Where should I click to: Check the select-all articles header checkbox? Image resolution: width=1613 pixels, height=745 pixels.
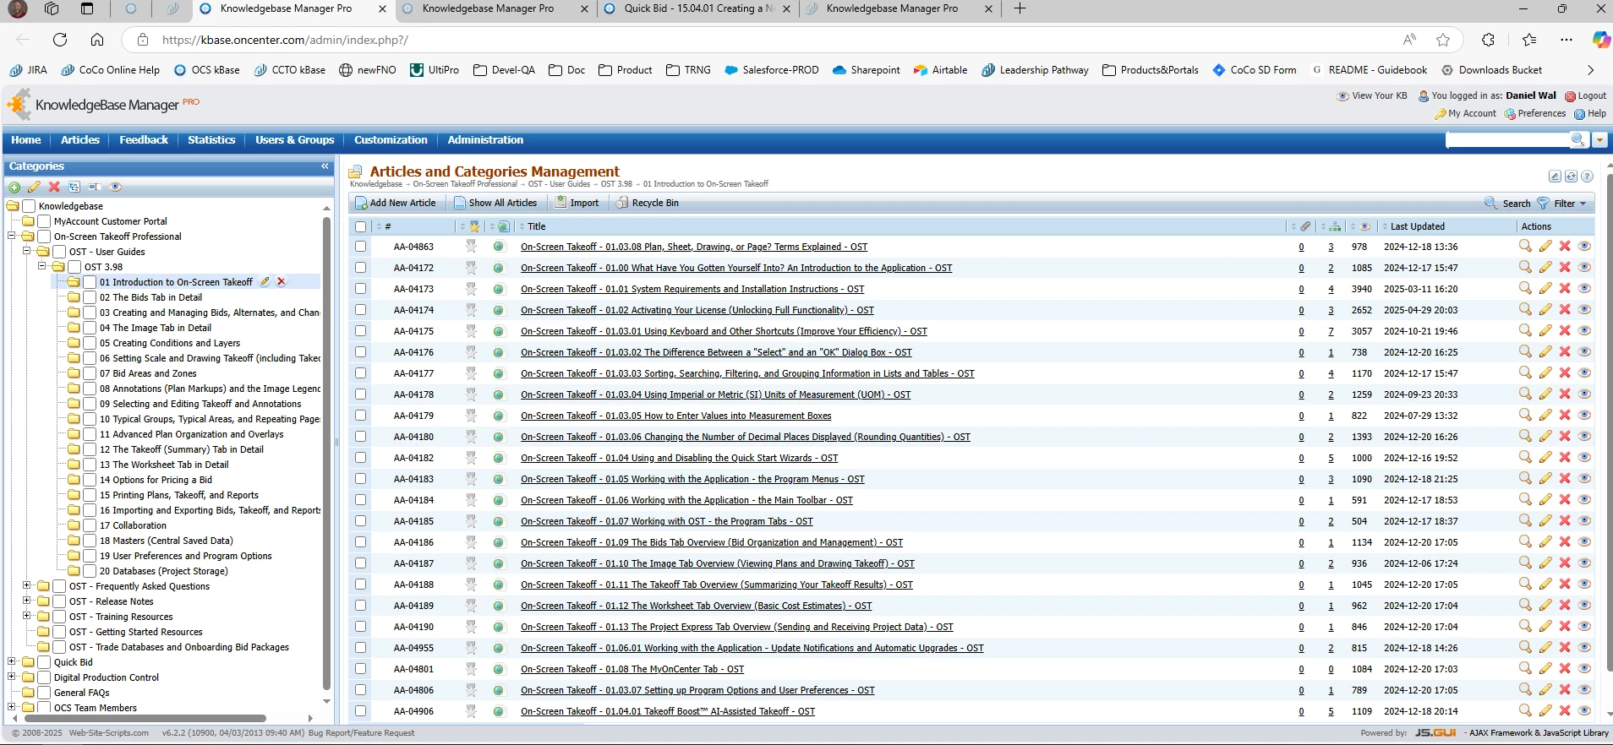coord(361,226)
